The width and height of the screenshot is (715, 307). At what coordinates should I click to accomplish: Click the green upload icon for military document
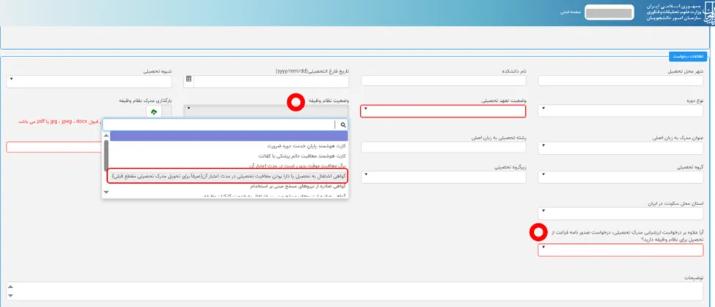tap(154, 111)
